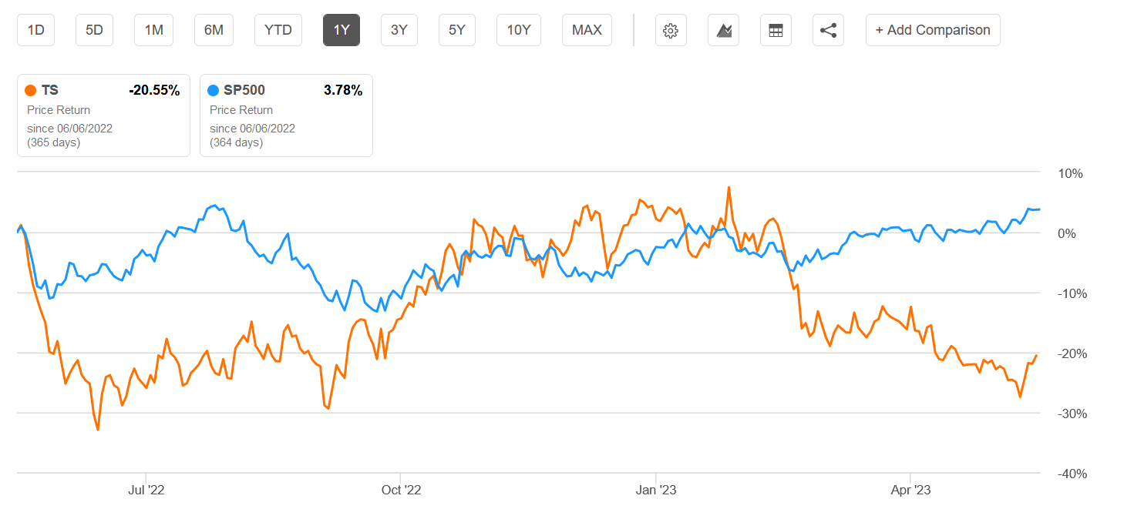Select the 3Y range button

399,30
